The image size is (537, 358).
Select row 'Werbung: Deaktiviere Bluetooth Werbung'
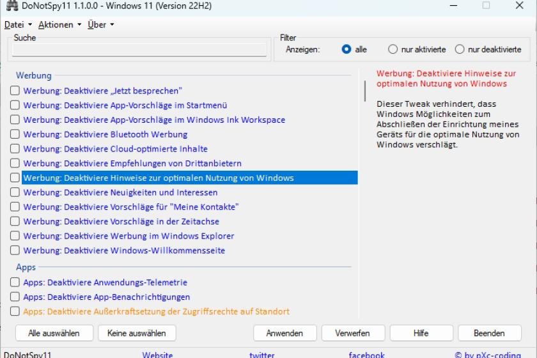coord(105,134)
